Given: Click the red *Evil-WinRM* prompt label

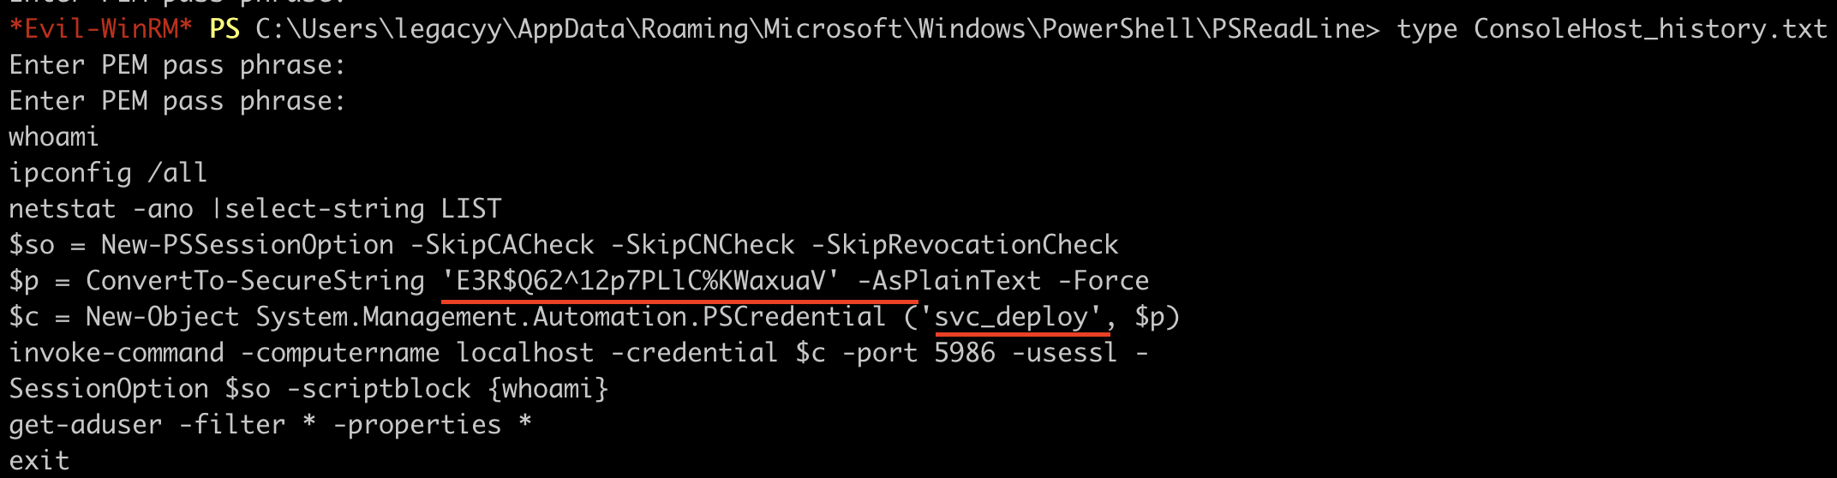Looking at the screenshot, I should point(100,29).
